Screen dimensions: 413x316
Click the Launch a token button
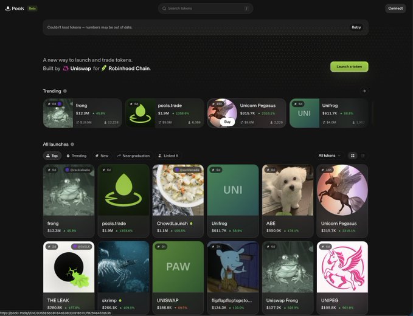349,67
